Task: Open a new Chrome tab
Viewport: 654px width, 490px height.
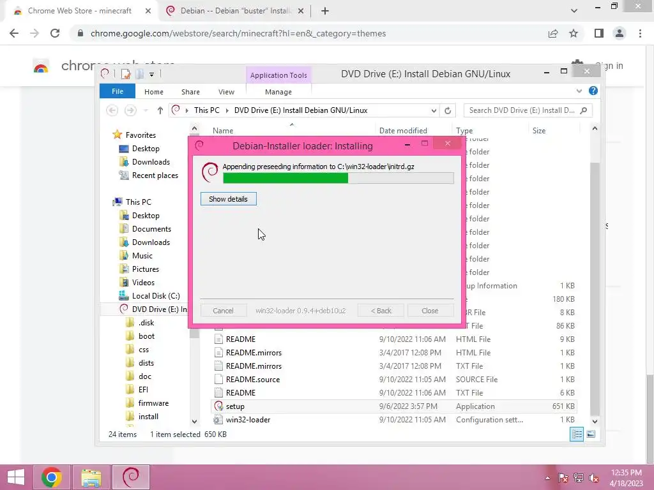Action: click(325, 11)
